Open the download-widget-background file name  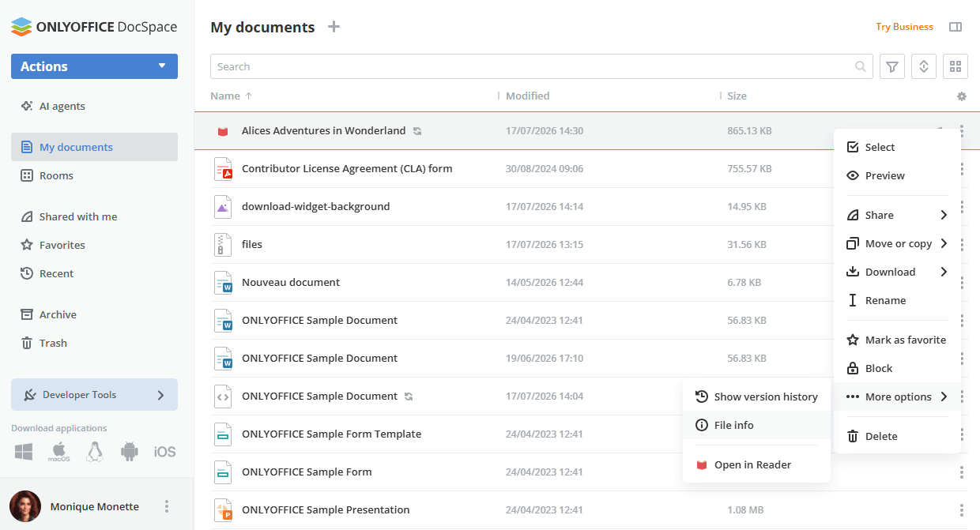(x=315, y=207)
